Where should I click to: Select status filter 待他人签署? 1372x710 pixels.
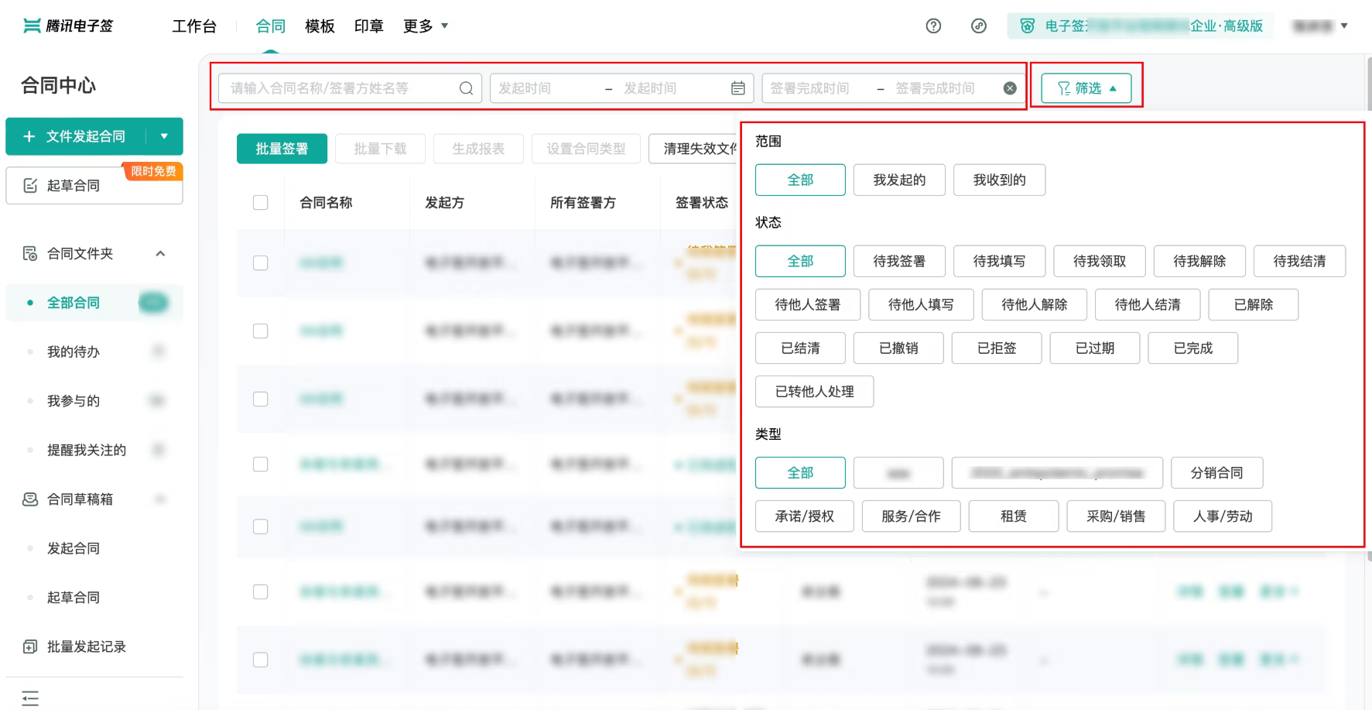[808, 304]
